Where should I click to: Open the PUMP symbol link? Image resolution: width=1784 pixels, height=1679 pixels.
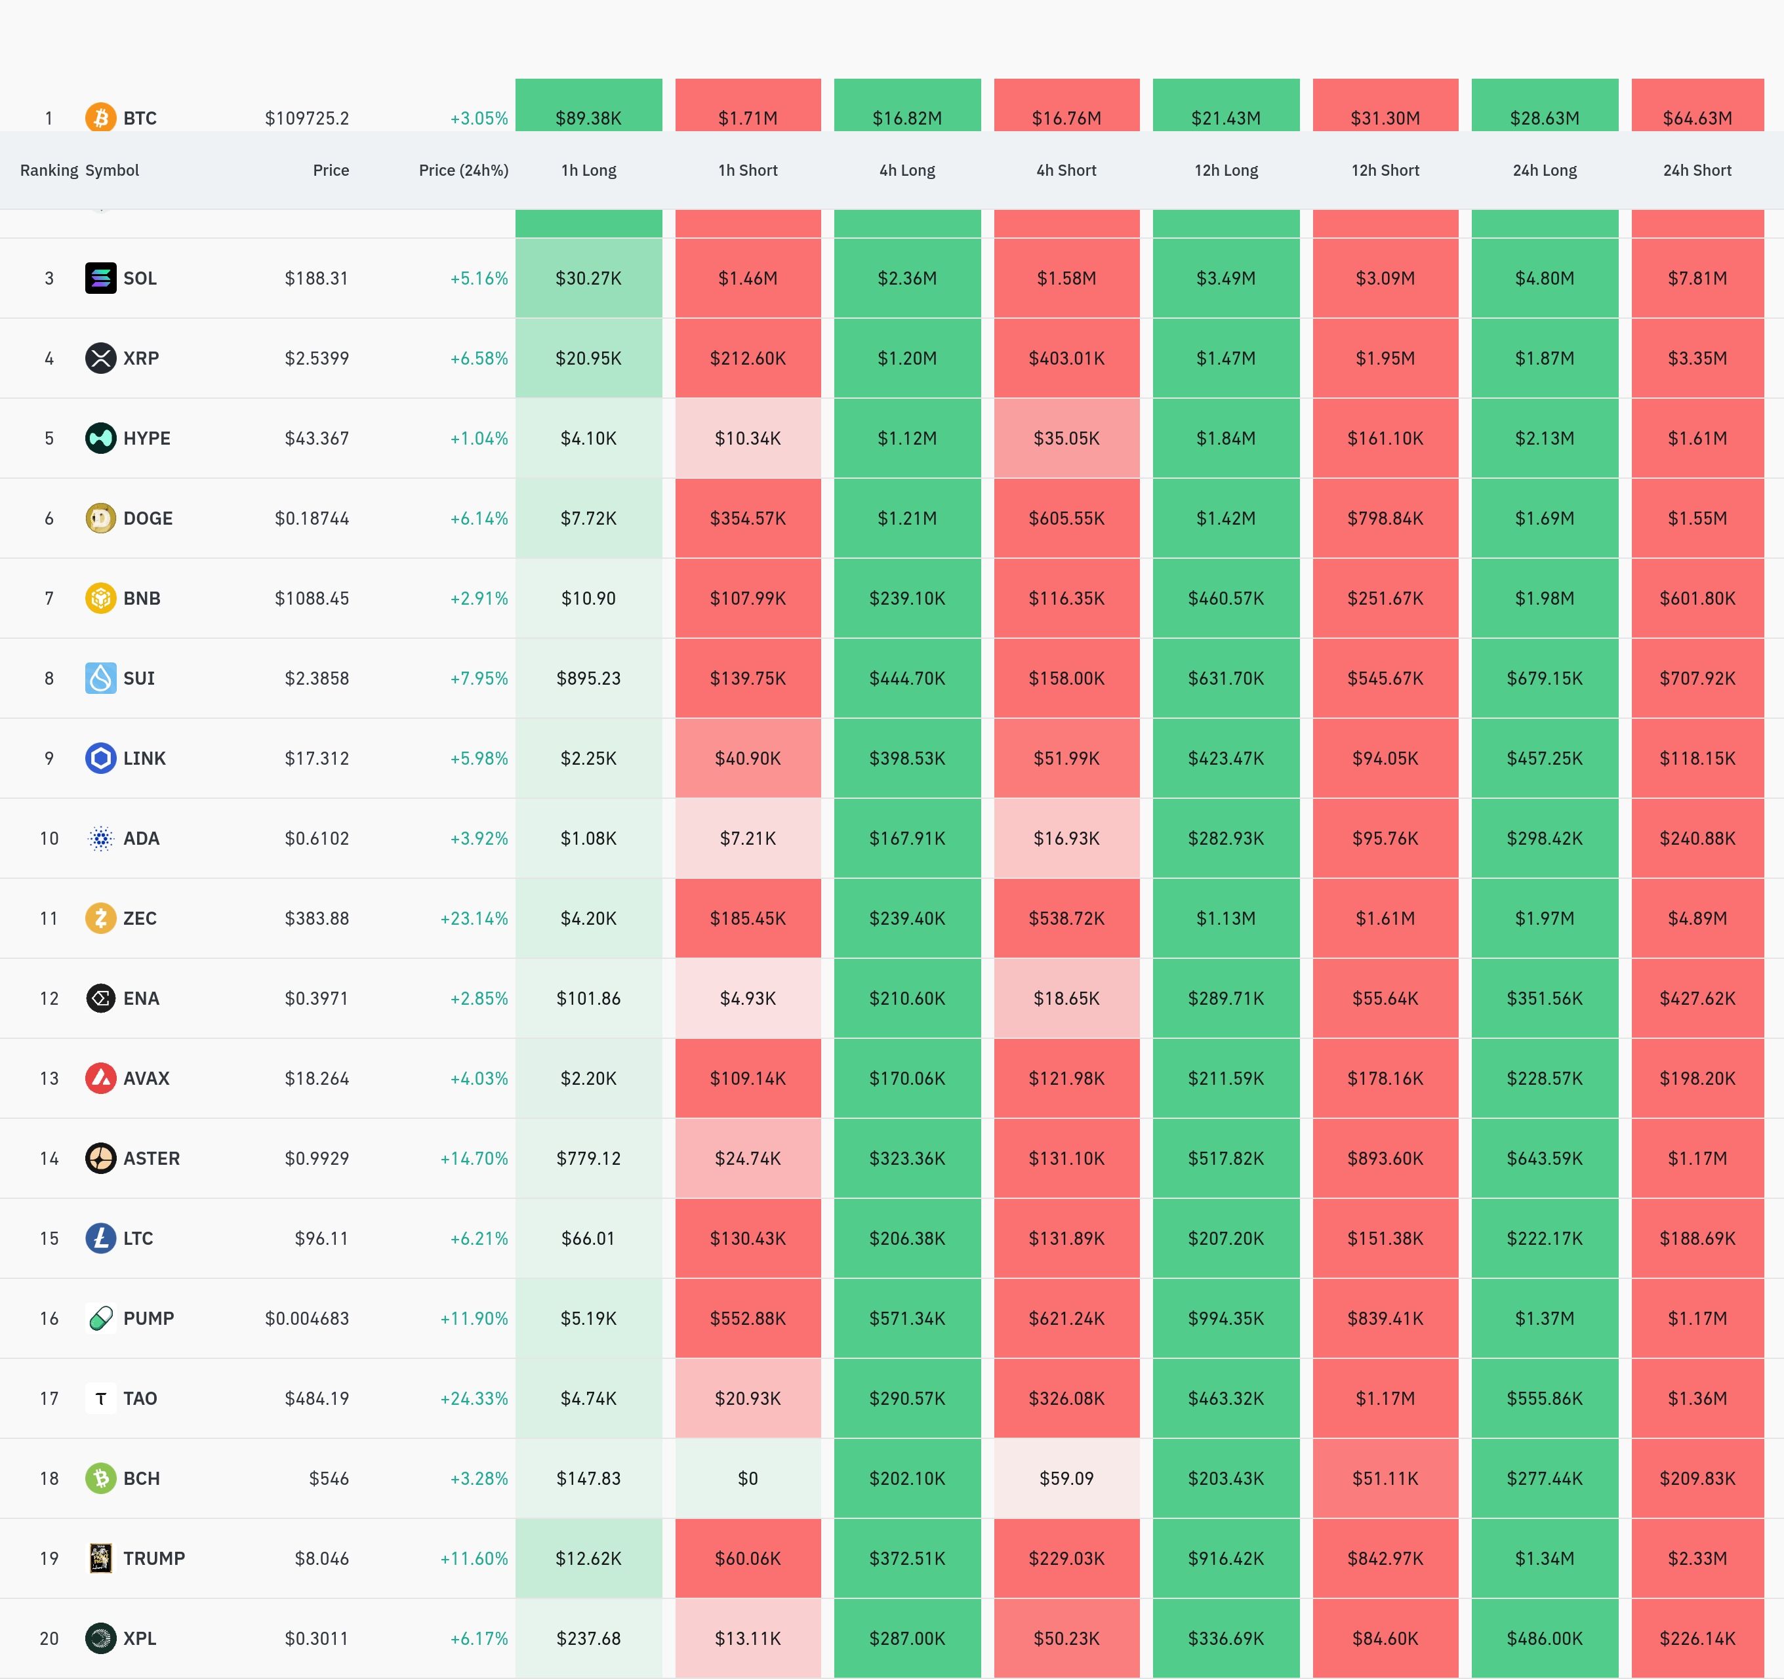coord(148,1318)
